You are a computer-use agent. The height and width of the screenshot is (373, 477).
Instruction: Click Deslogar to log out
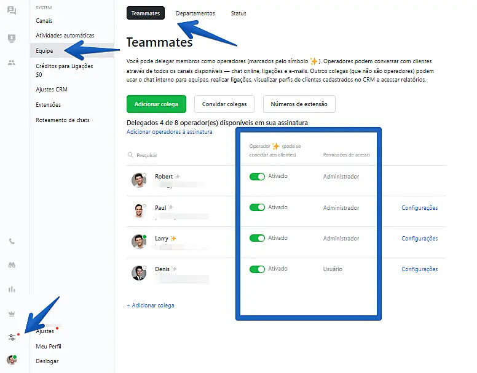(47, 361)
